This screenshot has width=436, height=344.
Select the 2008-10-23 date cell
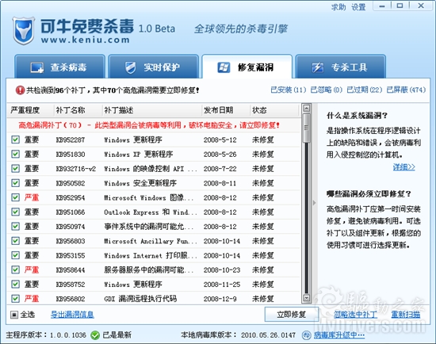click(x=222, y=270)
